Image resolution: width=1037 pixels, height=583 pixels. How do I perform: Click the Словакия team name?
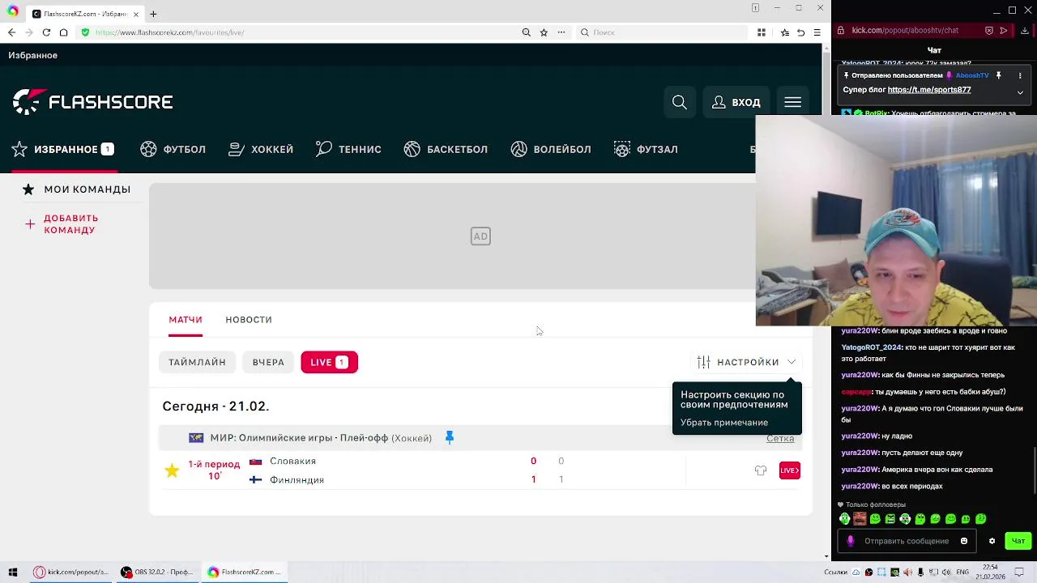click(x=292, y=461)
